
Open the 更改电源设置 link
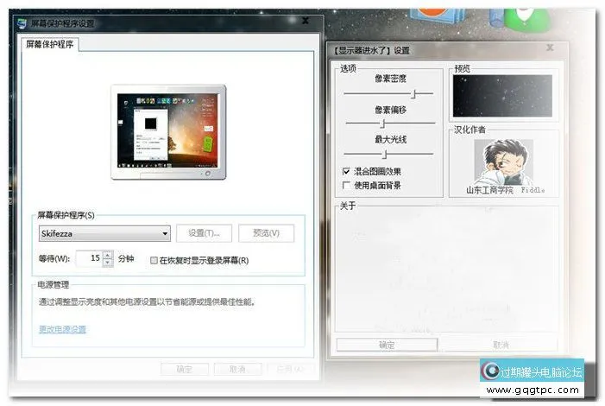[x=62, y=329]
